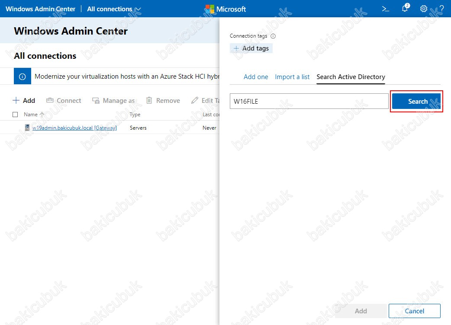Click the Servers type cell
This screenshot has height=325, width=451.
tap(138, 128)
